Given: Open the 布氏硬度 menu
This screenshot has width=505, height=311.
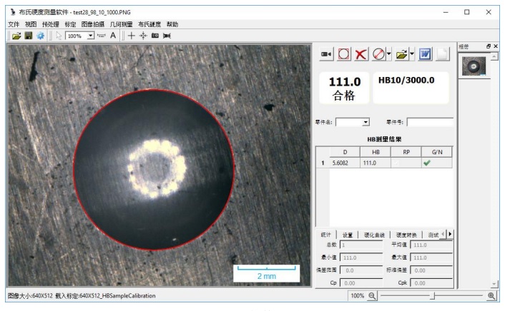Looking at the screenshot, I should pyautogui.click(x=149, y=24).
